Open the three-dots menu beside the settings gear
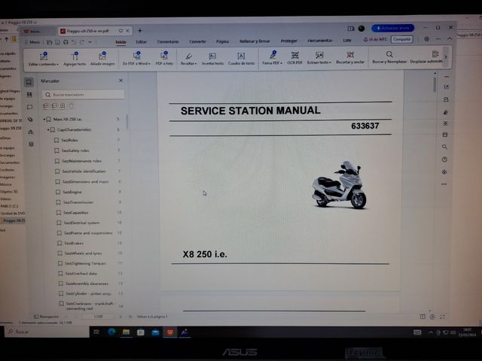The height and width of the screenshot is (361, 482). (x=438, y=39)
